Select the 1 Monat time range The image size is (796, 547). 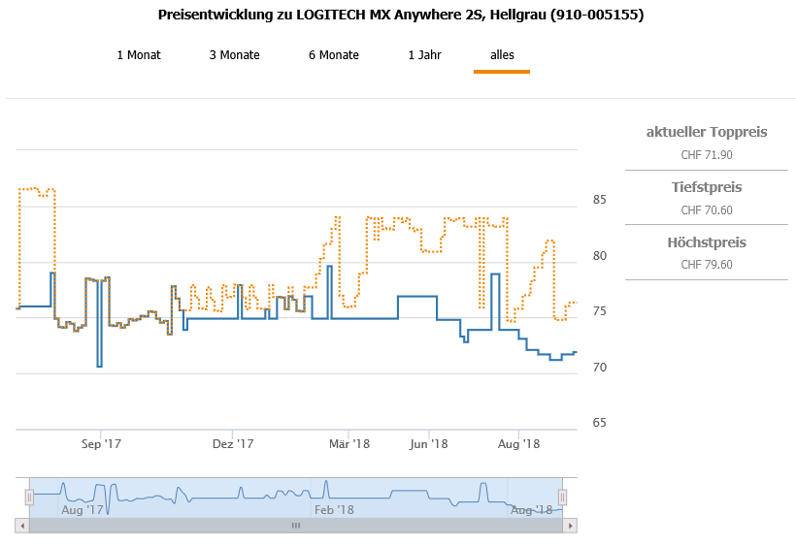[x=139, y=55]
